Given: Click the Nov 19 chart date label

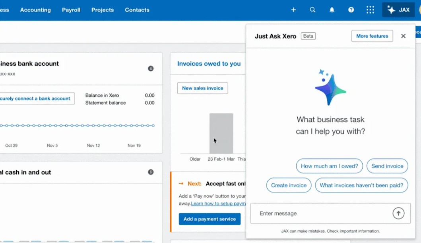Looking at the screenshot, I should pos(134,146).
